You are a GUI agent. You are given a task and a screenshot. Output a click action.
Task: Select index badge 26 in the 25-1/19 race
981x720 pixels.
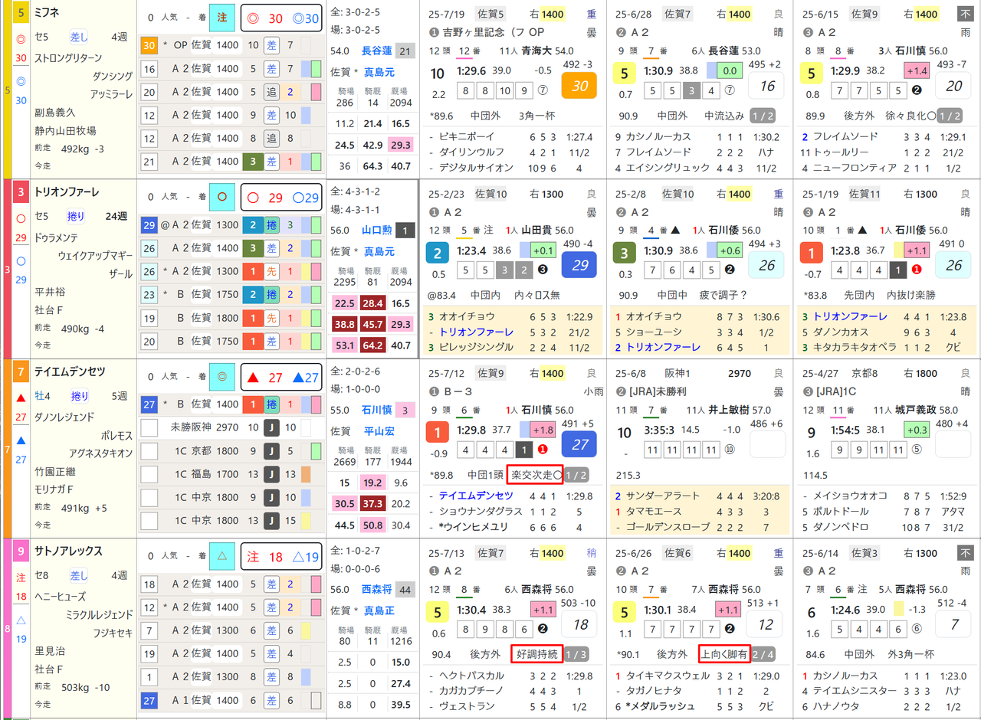pos(953,264)
